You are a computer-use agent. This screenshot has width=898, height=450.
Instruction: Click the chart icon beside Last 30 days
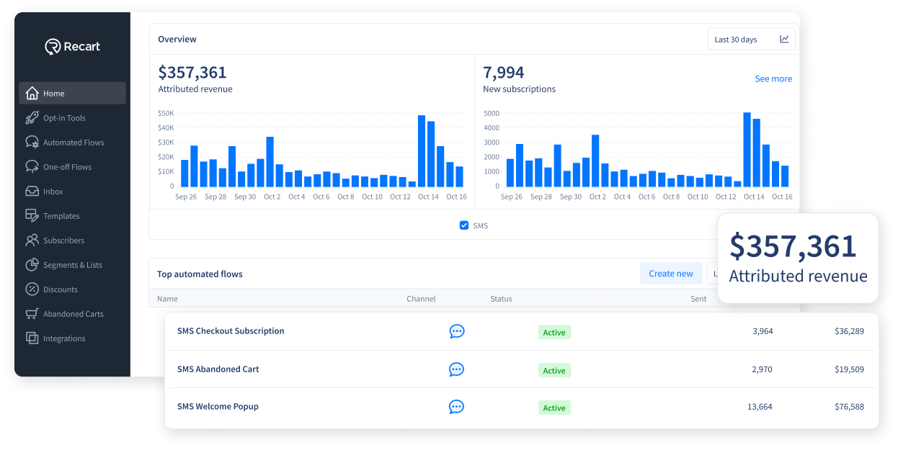(784, 40)
